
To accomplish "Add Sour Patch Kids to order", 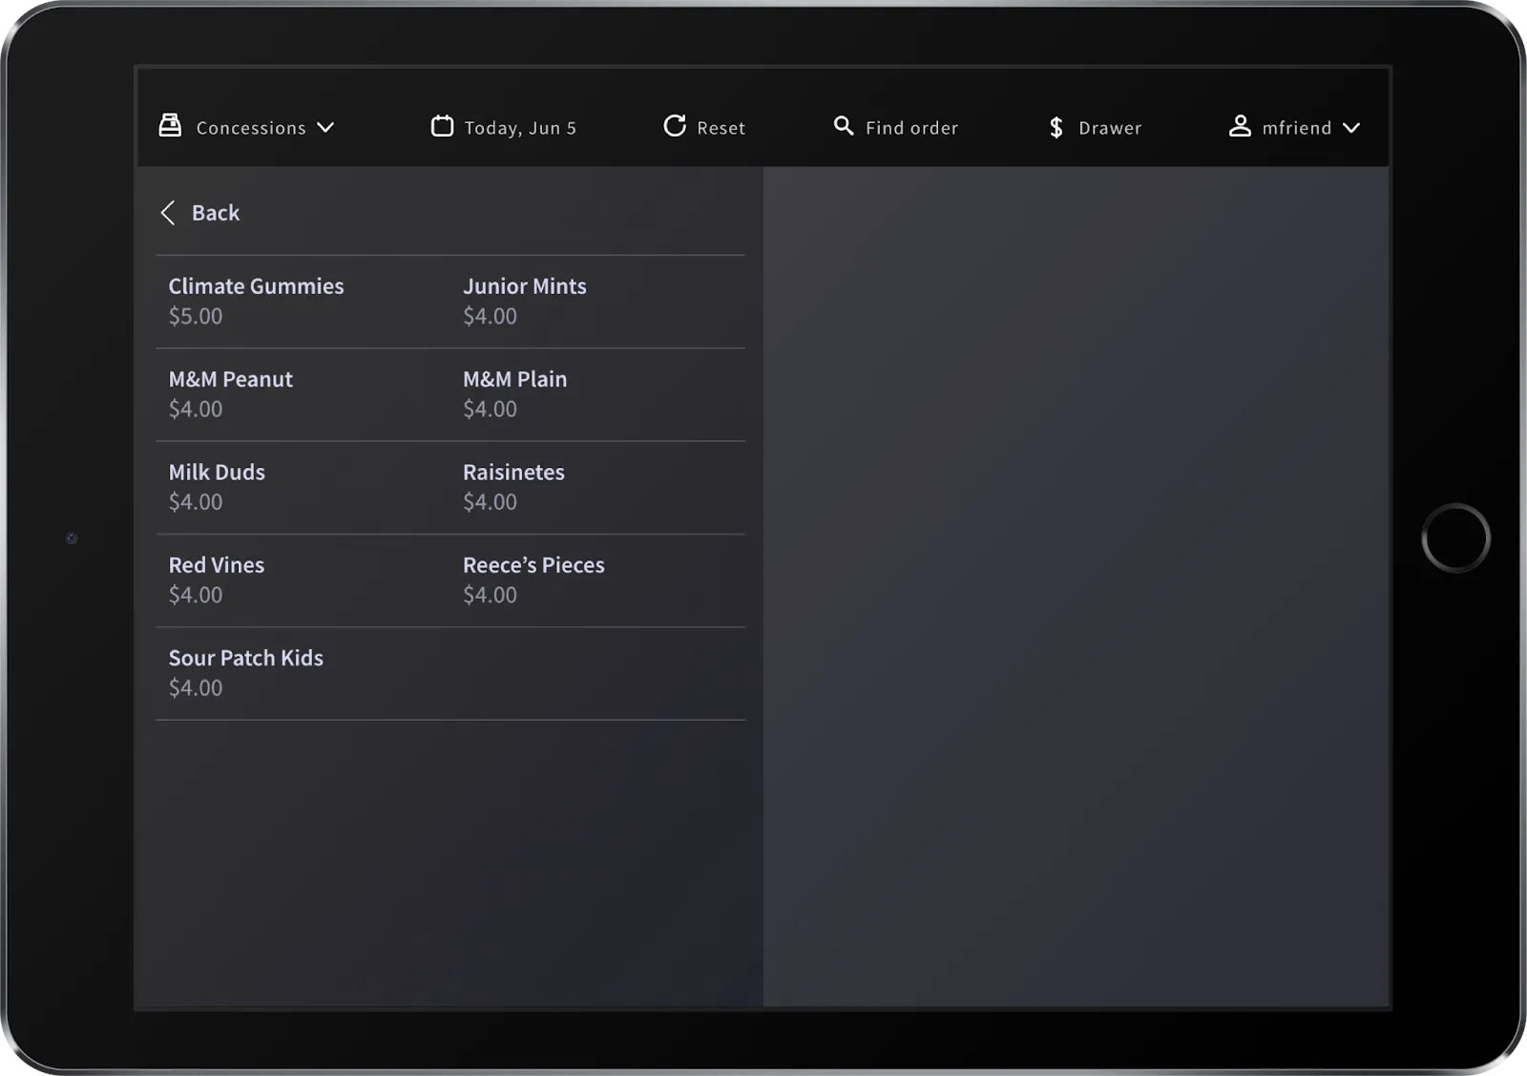I will [303, 673].
